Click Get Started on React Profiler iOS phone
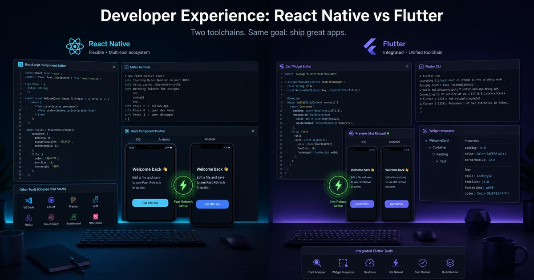This screenshot has height=280, width=534. [x=150, y=203]
